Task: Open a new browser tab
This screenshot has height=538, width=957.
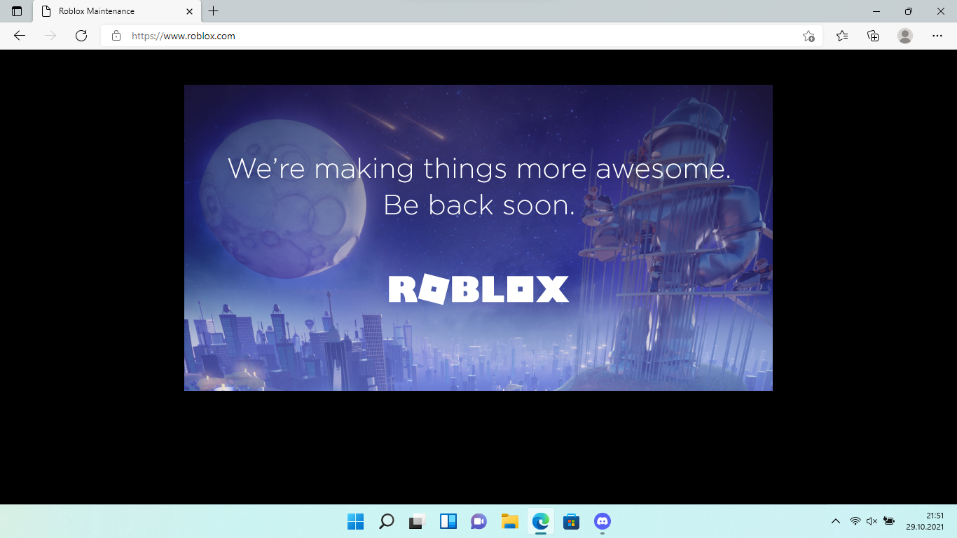Action: tap(214, 11)
